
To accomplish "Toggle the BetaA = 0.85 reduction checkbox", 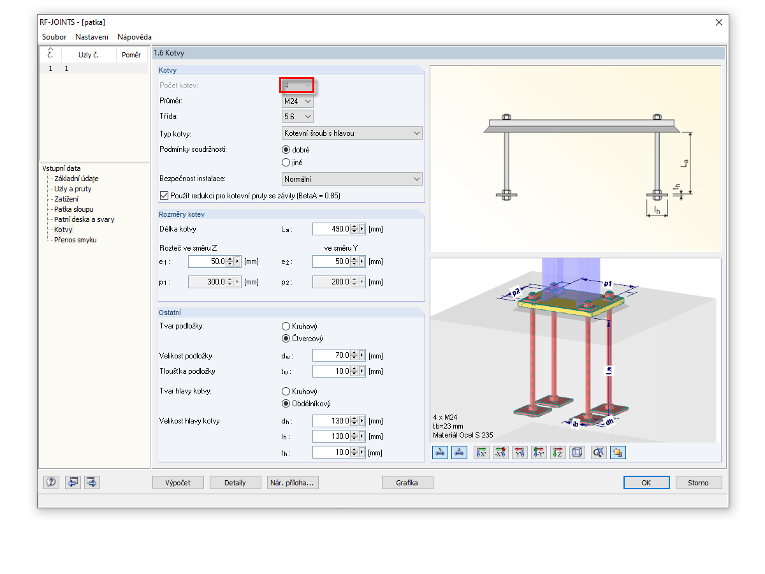I will [x=164, y=195].
